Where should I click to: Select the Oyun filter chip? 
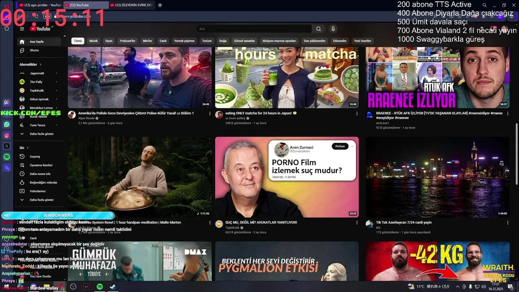109,41
